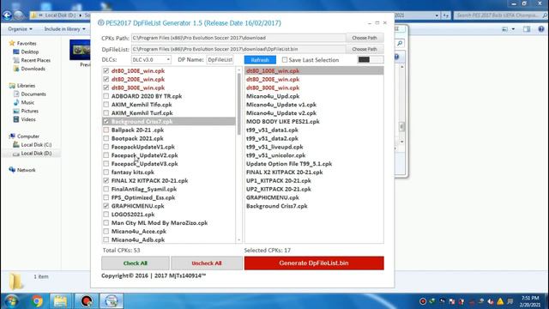This screenshot has height=309, width=549.
Task: Select Man City ML Mod By MaroZizo.cpk
Action: tap(160, 223)
